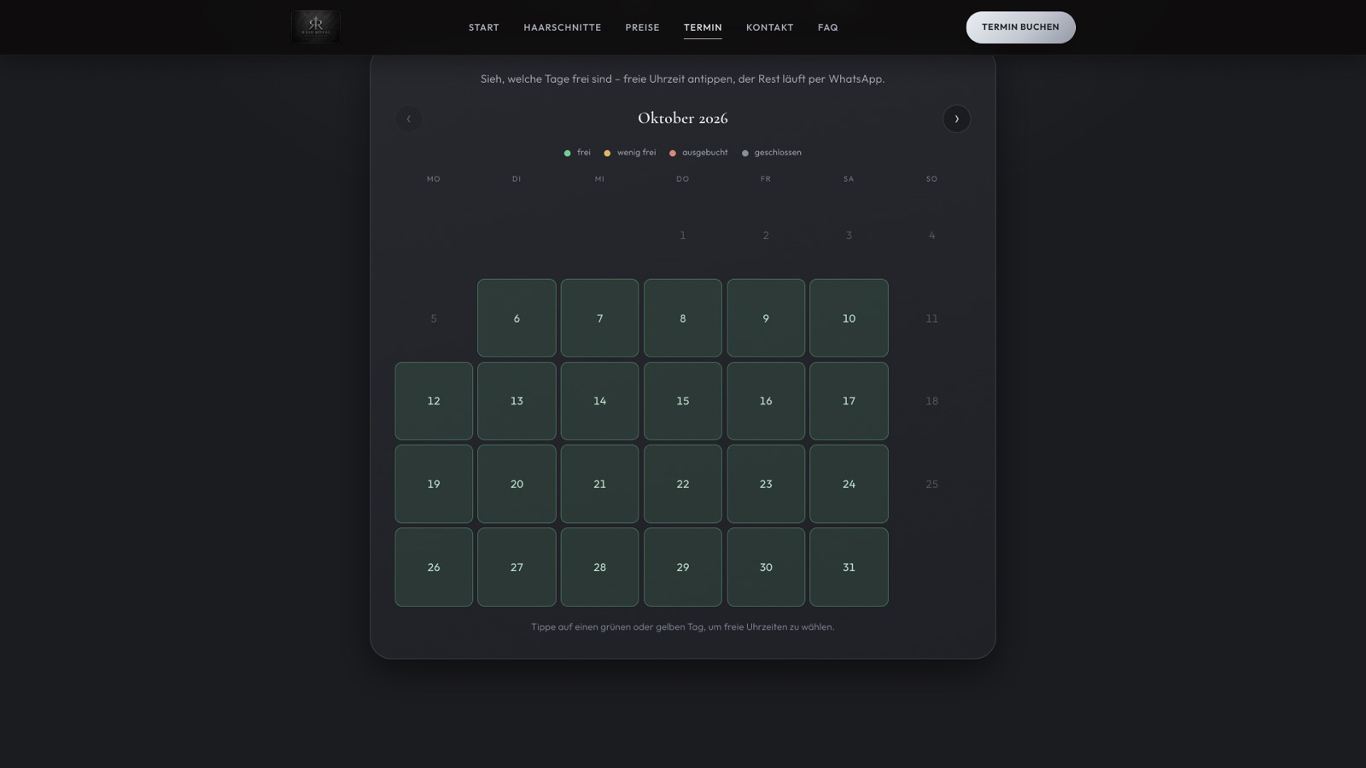
Task: Click day 20 in calendar
Action: [x=517, y=484]
